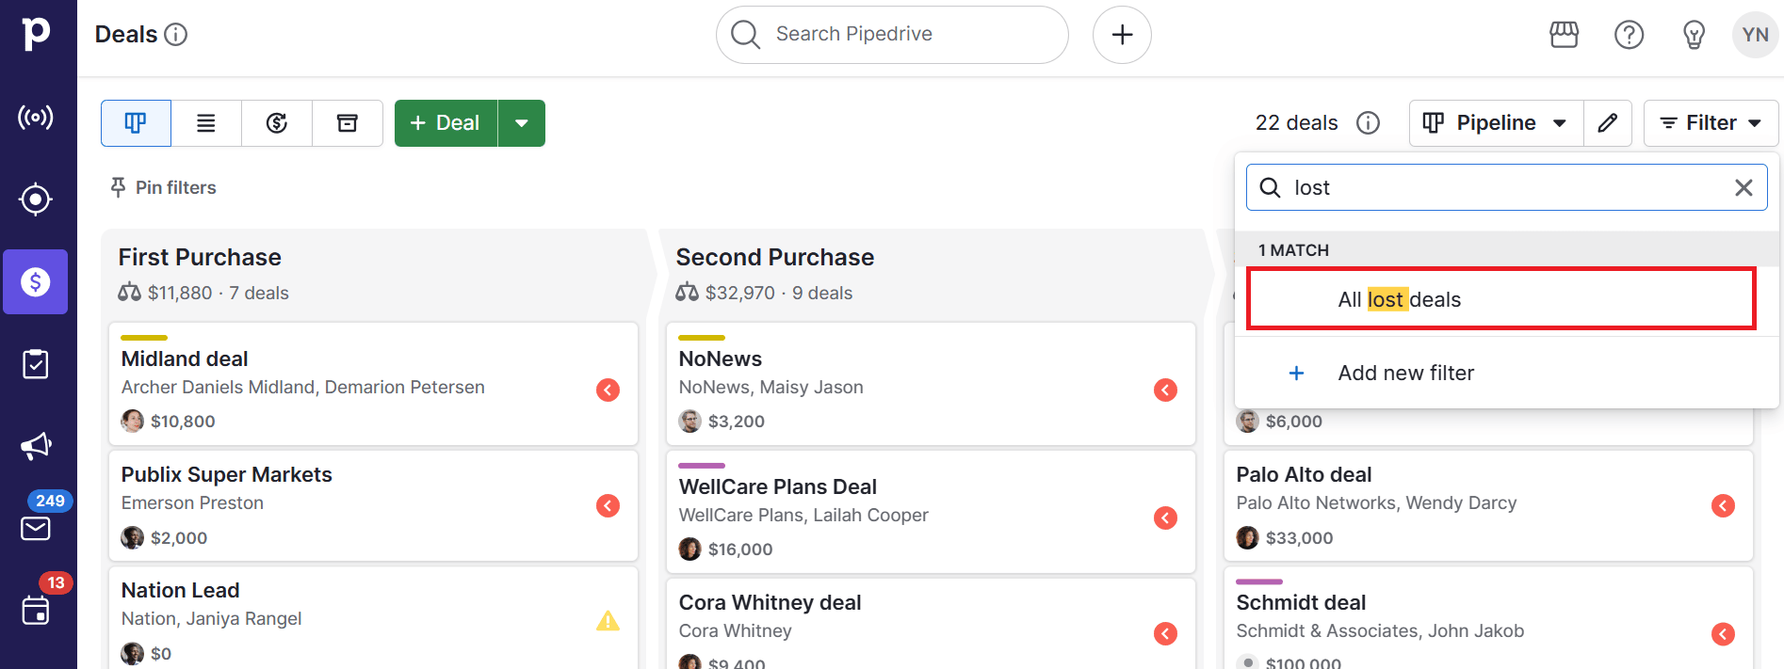Open the Mail inbox with 249 badge

[36, 528]
